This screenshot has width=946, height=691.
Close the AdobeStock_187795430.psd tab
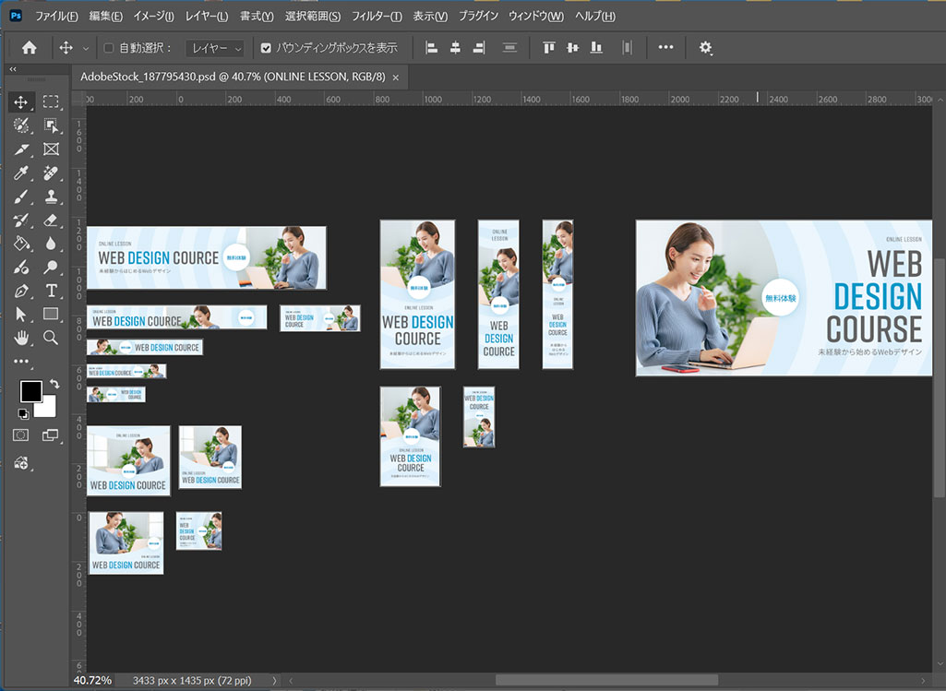click(396, 77)
